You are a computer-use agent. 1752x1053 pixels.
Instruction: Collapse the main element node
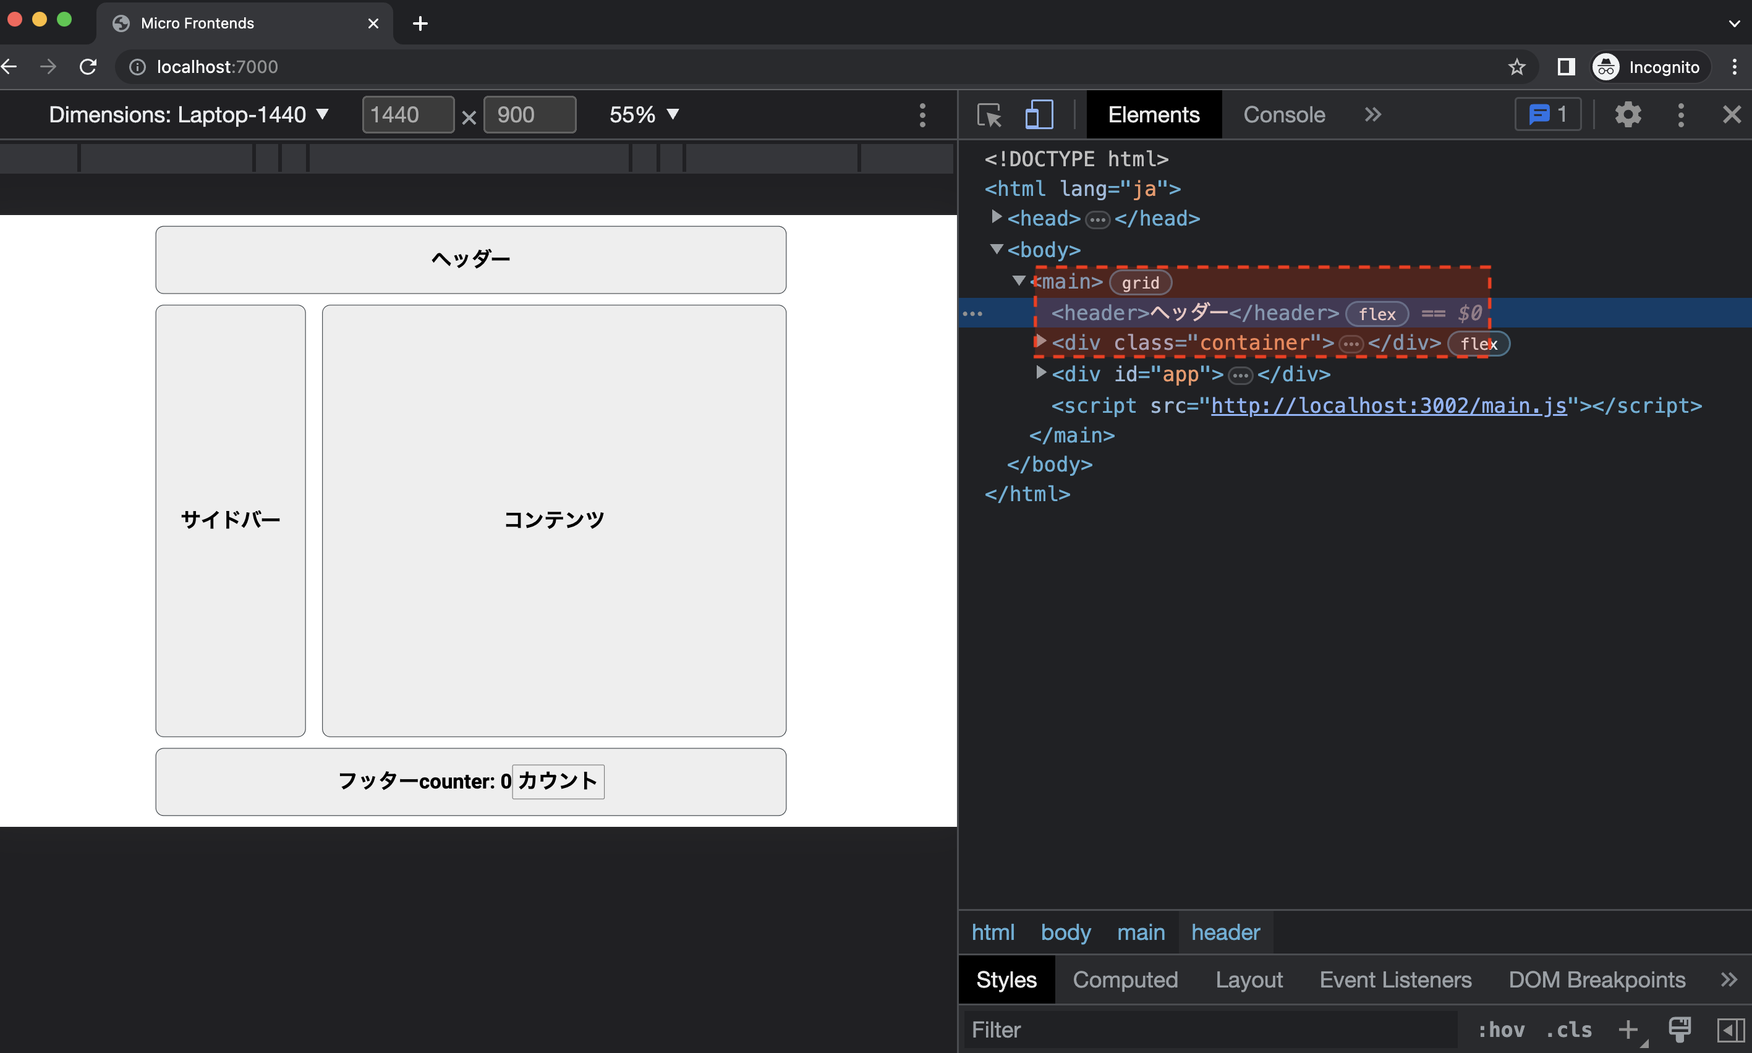click(x=1019, y=281)
